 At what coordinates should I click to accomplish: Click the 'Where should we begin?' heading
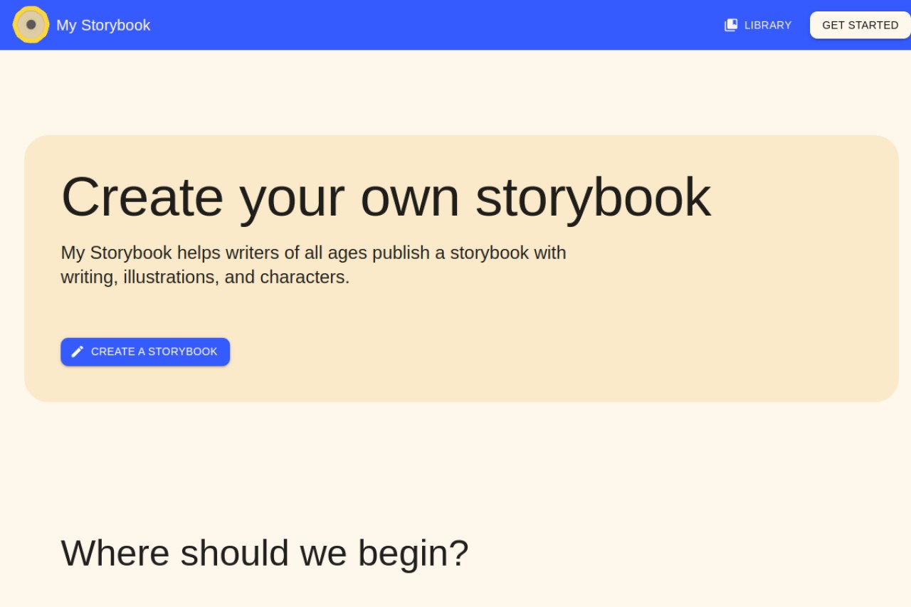(x=265, y=553)
